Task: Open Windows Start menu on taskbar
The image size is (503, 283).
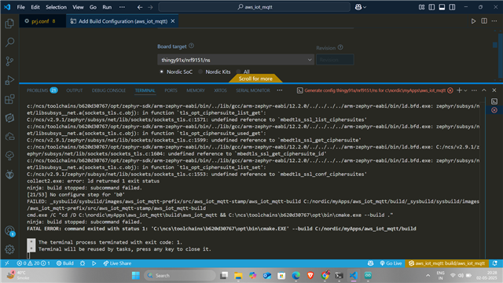Action: pos(136,275)
